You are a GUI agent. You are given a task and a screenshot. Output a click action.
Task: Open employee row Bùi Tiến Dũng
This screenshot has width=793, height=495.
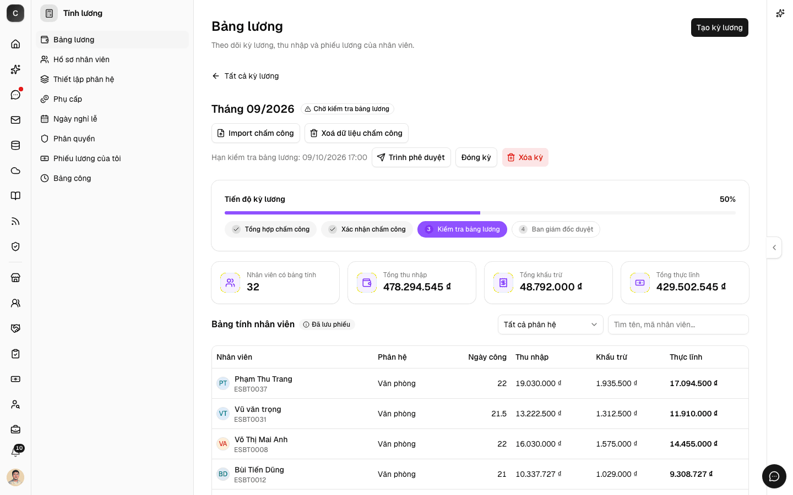tap(480, 474)
